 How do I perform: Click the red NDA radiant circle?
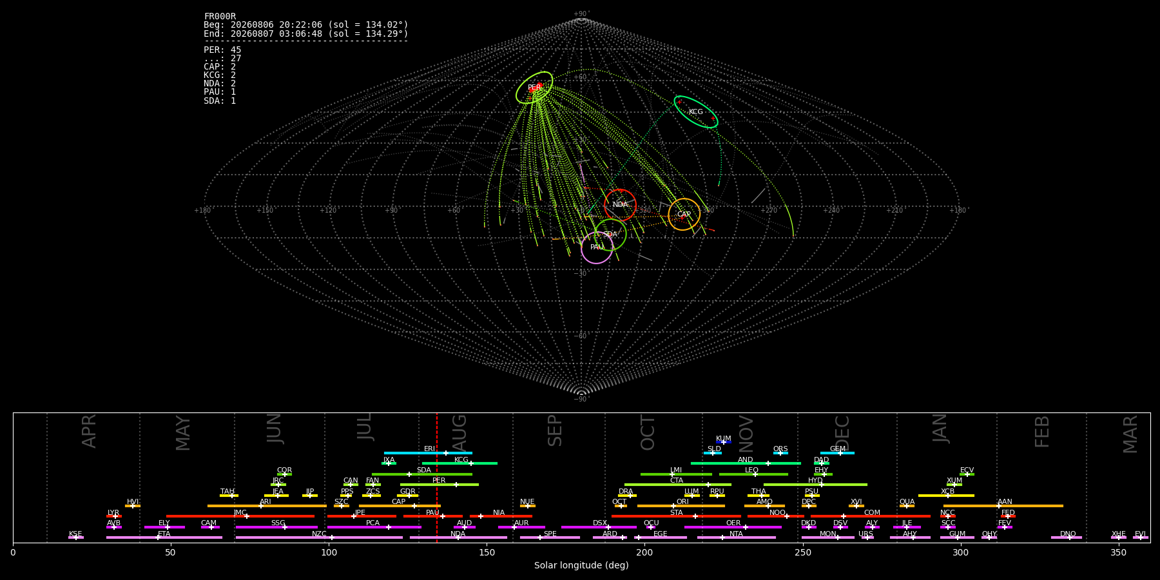(x=620, y=205)
